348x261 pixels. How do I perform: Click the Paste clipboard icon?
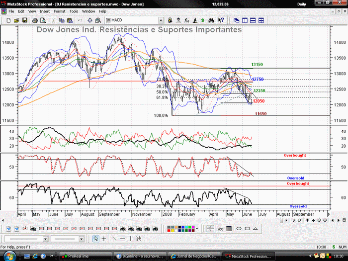[x=70, y=20]
